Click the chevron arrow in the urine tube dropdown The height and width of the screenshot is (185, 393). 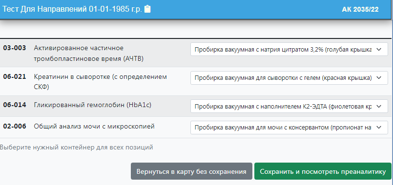coord(379,128)
